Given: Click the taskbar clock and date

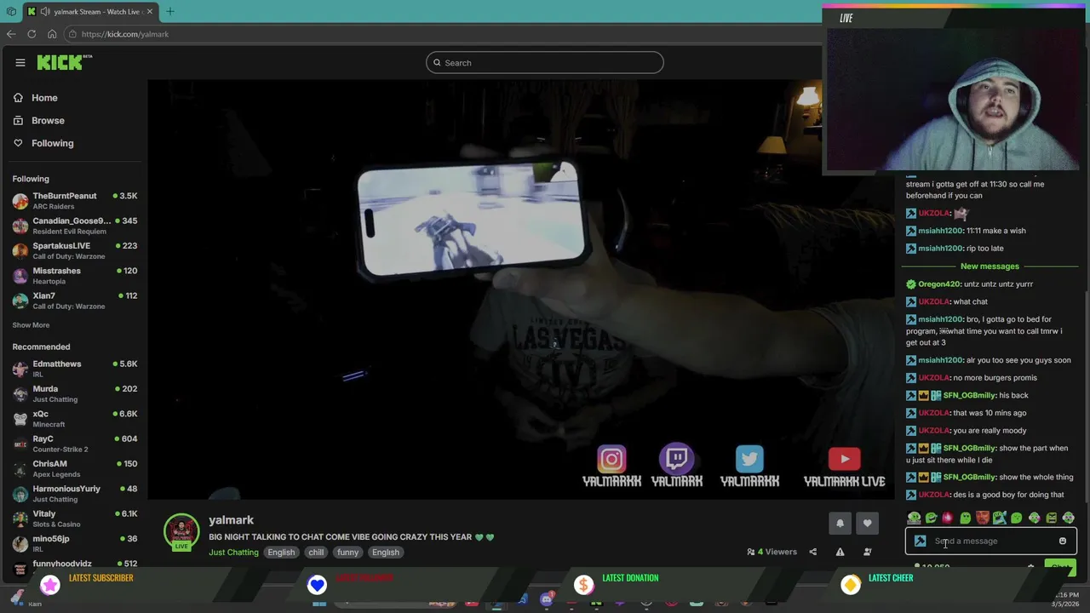Looking at the screenshot, I should tap(1064, 599).
